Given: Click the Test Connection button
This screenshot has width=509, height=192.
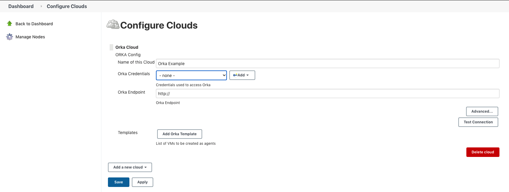Looking at the screenshot, I should [478, 122].
